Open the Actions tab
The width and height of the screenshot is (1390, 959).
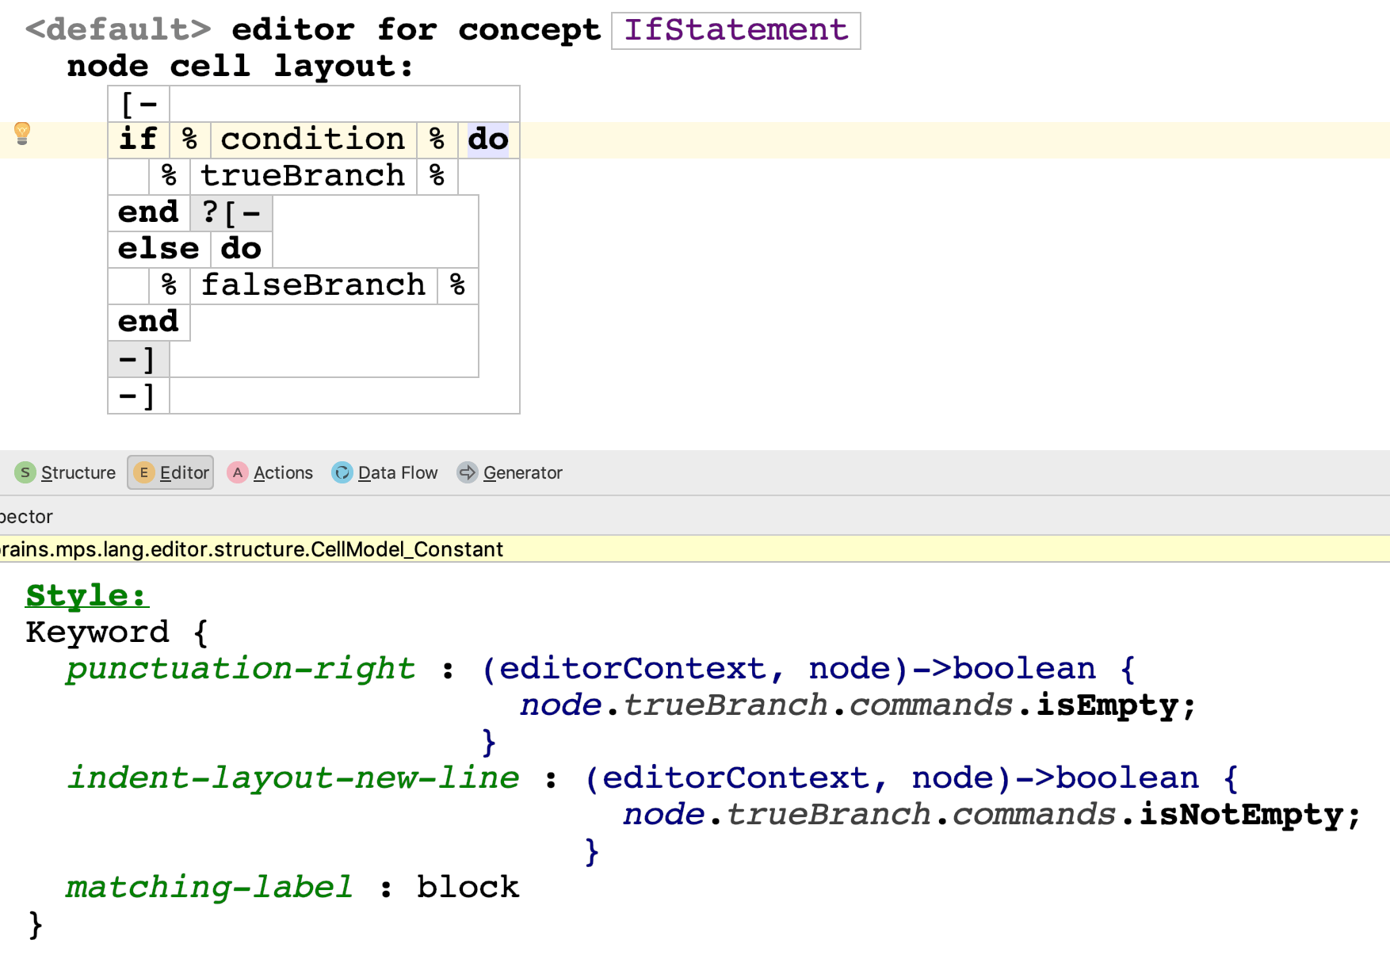(x=270, y=473)
